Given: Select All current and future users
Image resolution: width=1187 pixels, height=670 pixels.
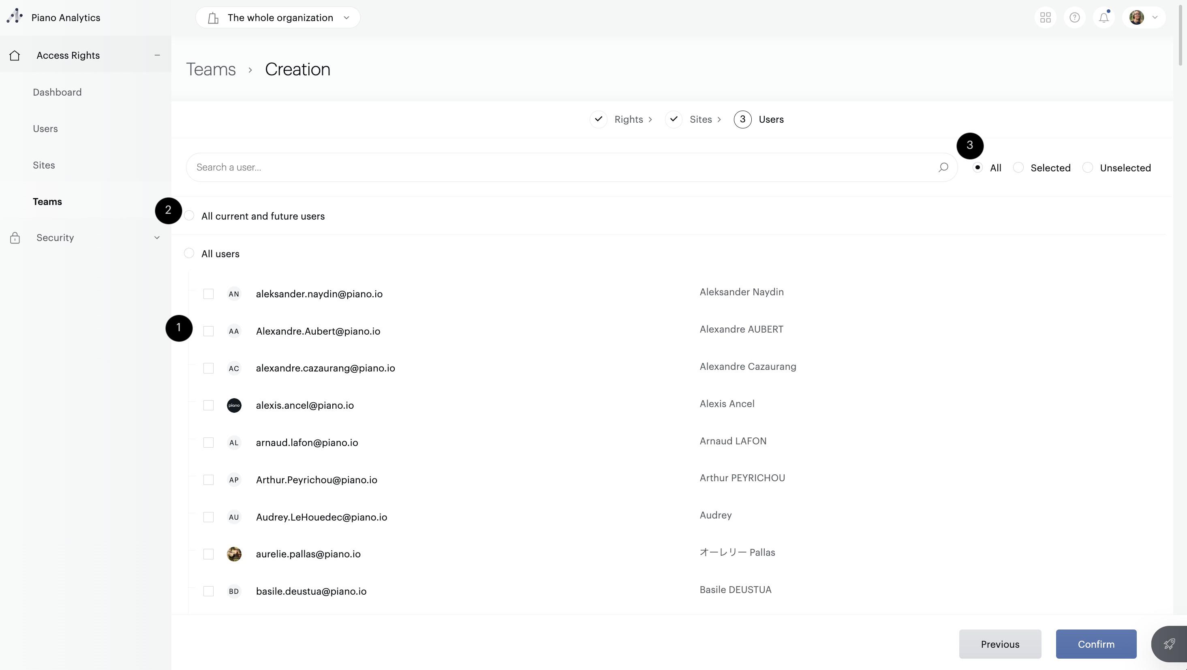Looking at the screenshot, I should [x=189, y=216].
